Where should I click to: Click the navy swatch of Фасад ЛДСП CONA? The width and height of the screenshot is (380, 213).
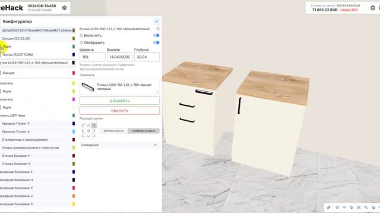pos(74,54)
